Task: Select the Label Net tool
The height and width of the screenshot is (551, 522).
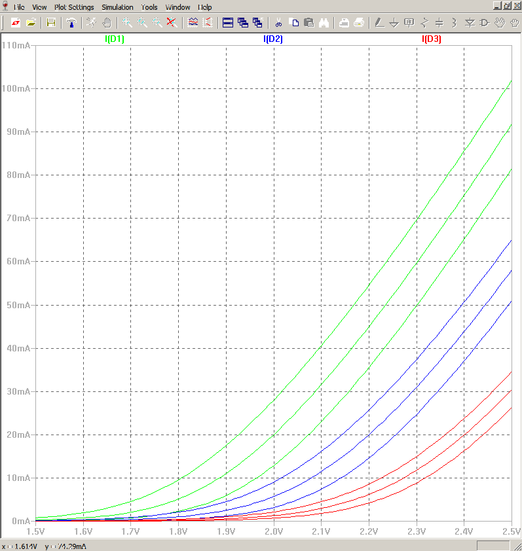Action: coord(409,23)
